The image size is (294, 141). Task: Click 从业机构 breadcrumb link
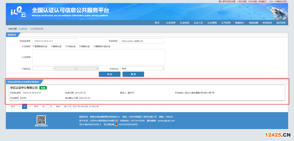(23, 29)
